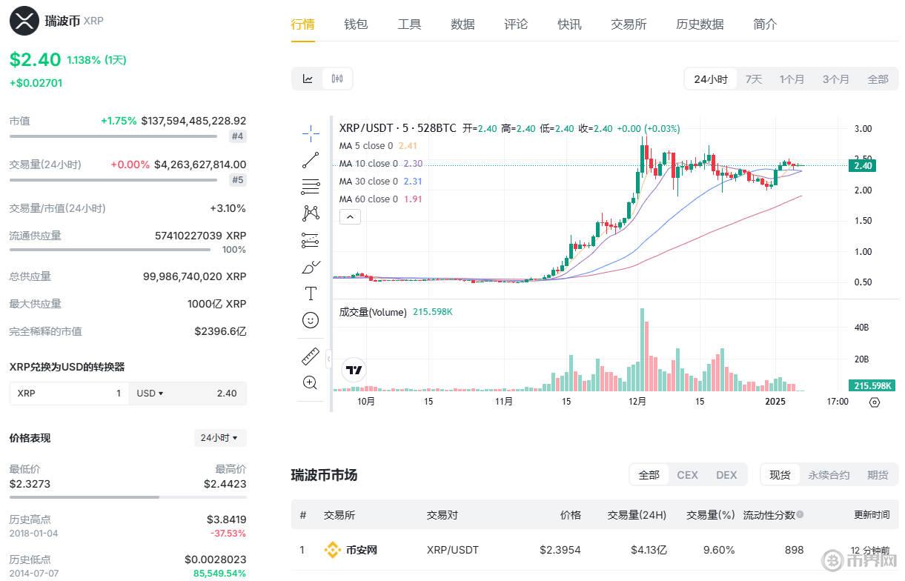
Task: Select the trend line drawing tool
Action: [x=311, y=160]
